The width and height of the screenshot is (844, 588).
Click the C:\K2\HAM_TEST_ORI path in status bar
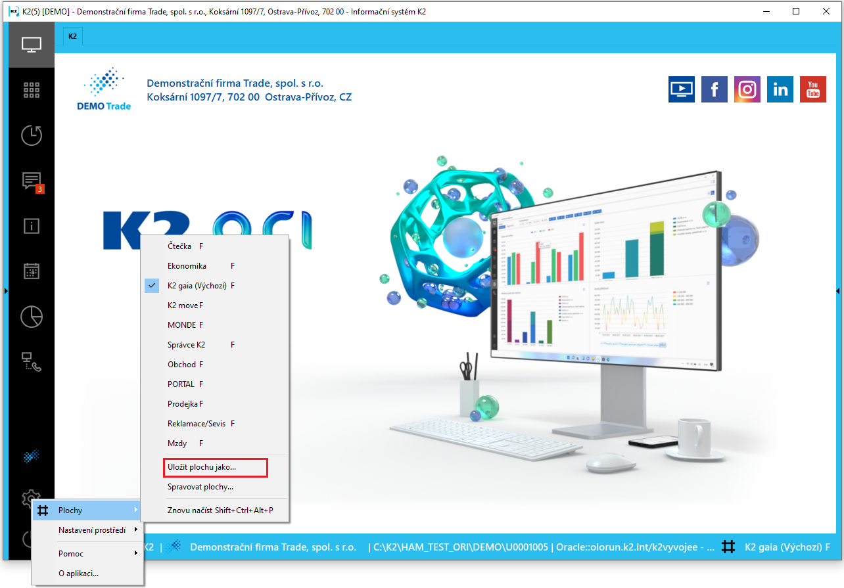tap(461, 547)
